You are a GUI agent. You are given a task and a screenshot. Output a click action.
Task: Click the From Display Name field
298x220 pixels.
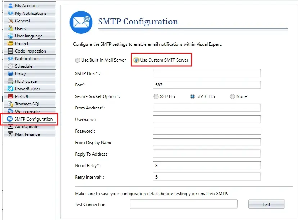point(207,142)
